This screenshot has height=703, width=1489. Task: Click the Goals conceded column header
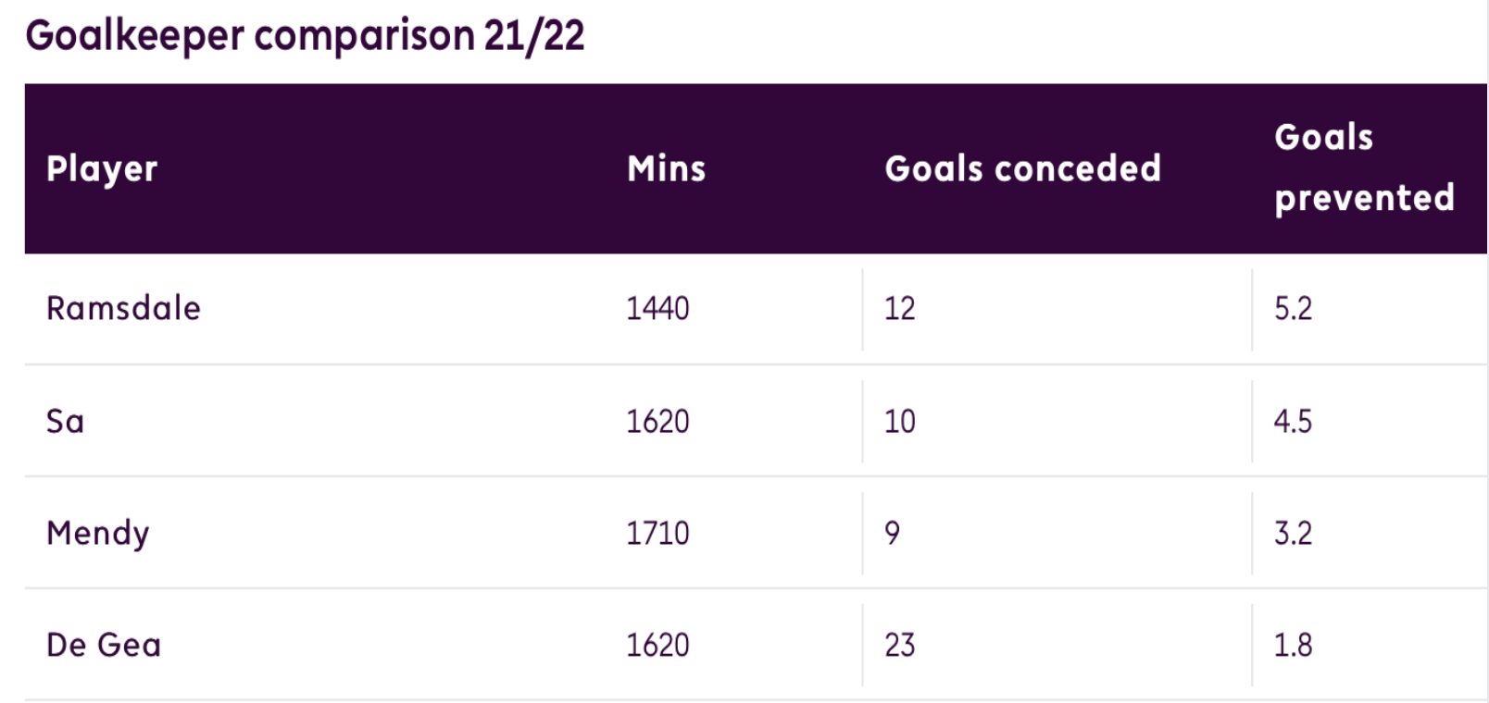pyautogui.click(x=1022, y=168)
